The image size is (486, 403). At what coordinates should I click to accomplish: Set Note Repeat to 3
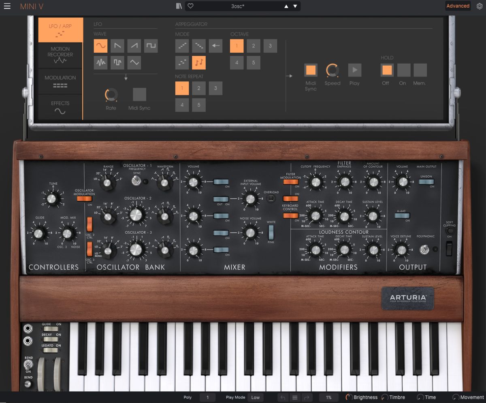[x=216, y=88]
